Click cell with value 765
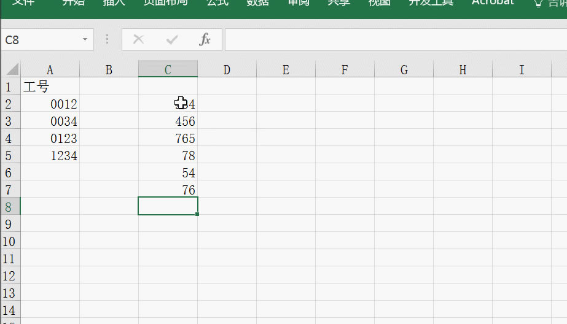The image size is (567, 324). tap(168, 138)
